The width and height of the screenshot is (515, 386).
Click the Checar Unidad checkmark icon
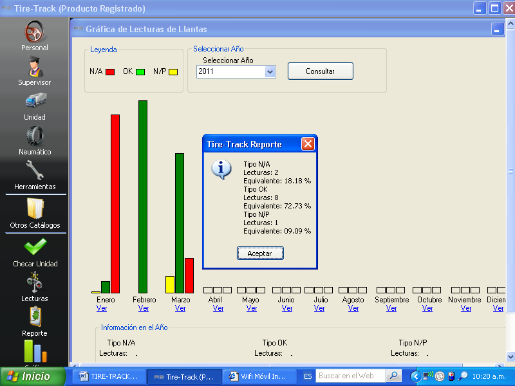click(x=35, y=247)
